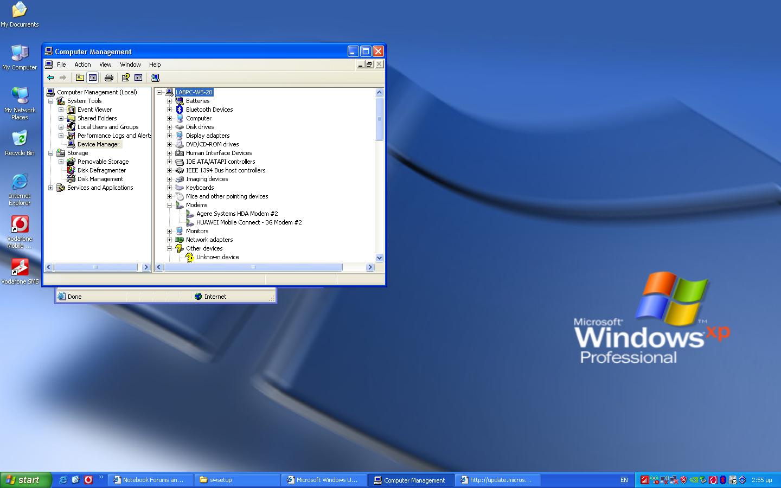This screenshot has width=781, height=488.
Task: Select HUAWEI Mobile Connect - 3G Modem #2
Action: point(249,222)
